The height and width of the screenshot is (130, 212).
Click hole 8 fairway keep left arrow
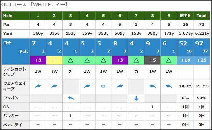tap(153, 86)
